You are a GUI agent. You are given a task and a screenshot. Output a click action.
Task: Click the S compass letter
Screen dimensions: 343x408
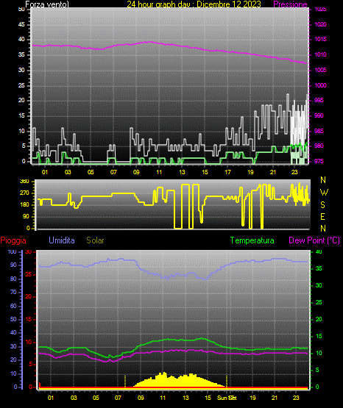click(322, 205)
